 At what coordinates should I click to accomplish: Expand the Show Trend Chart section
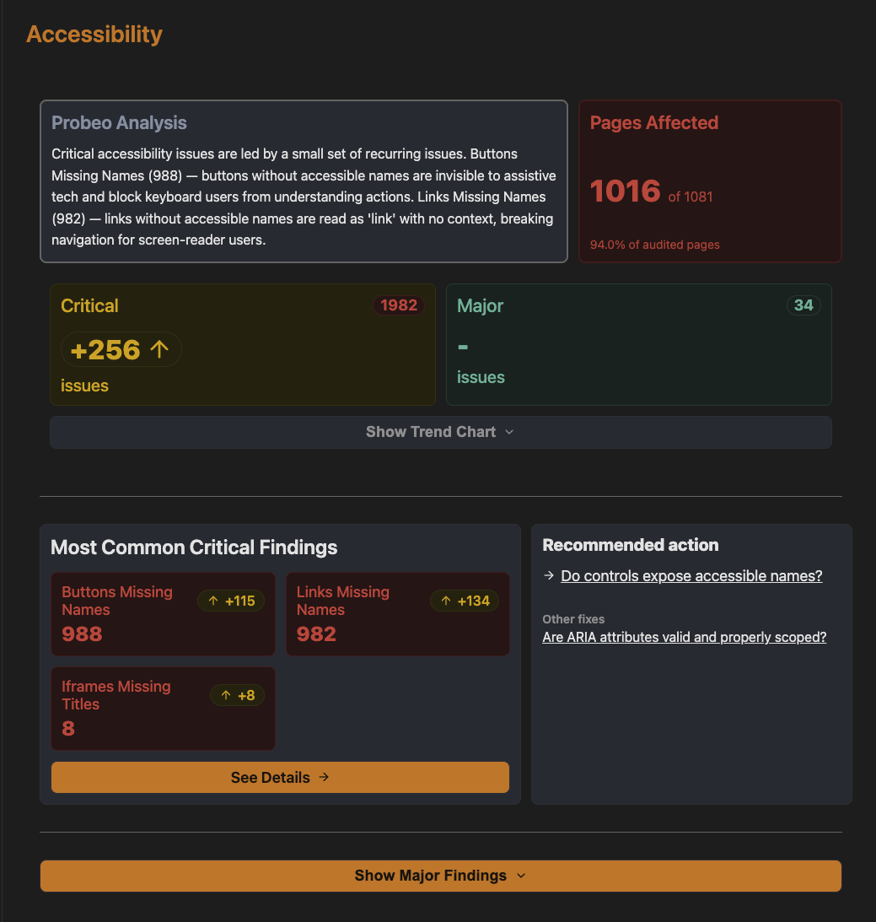[440, 431]
